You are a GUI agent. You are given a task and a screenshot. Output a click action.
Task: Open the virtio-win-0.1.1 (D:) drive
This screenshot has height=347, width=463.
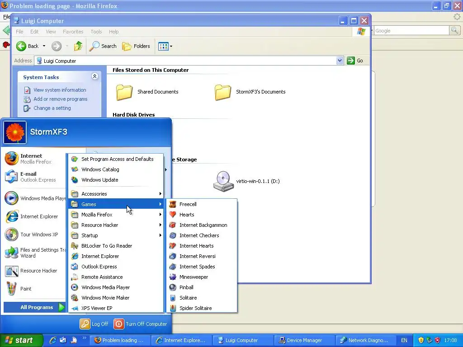[246, 181]
